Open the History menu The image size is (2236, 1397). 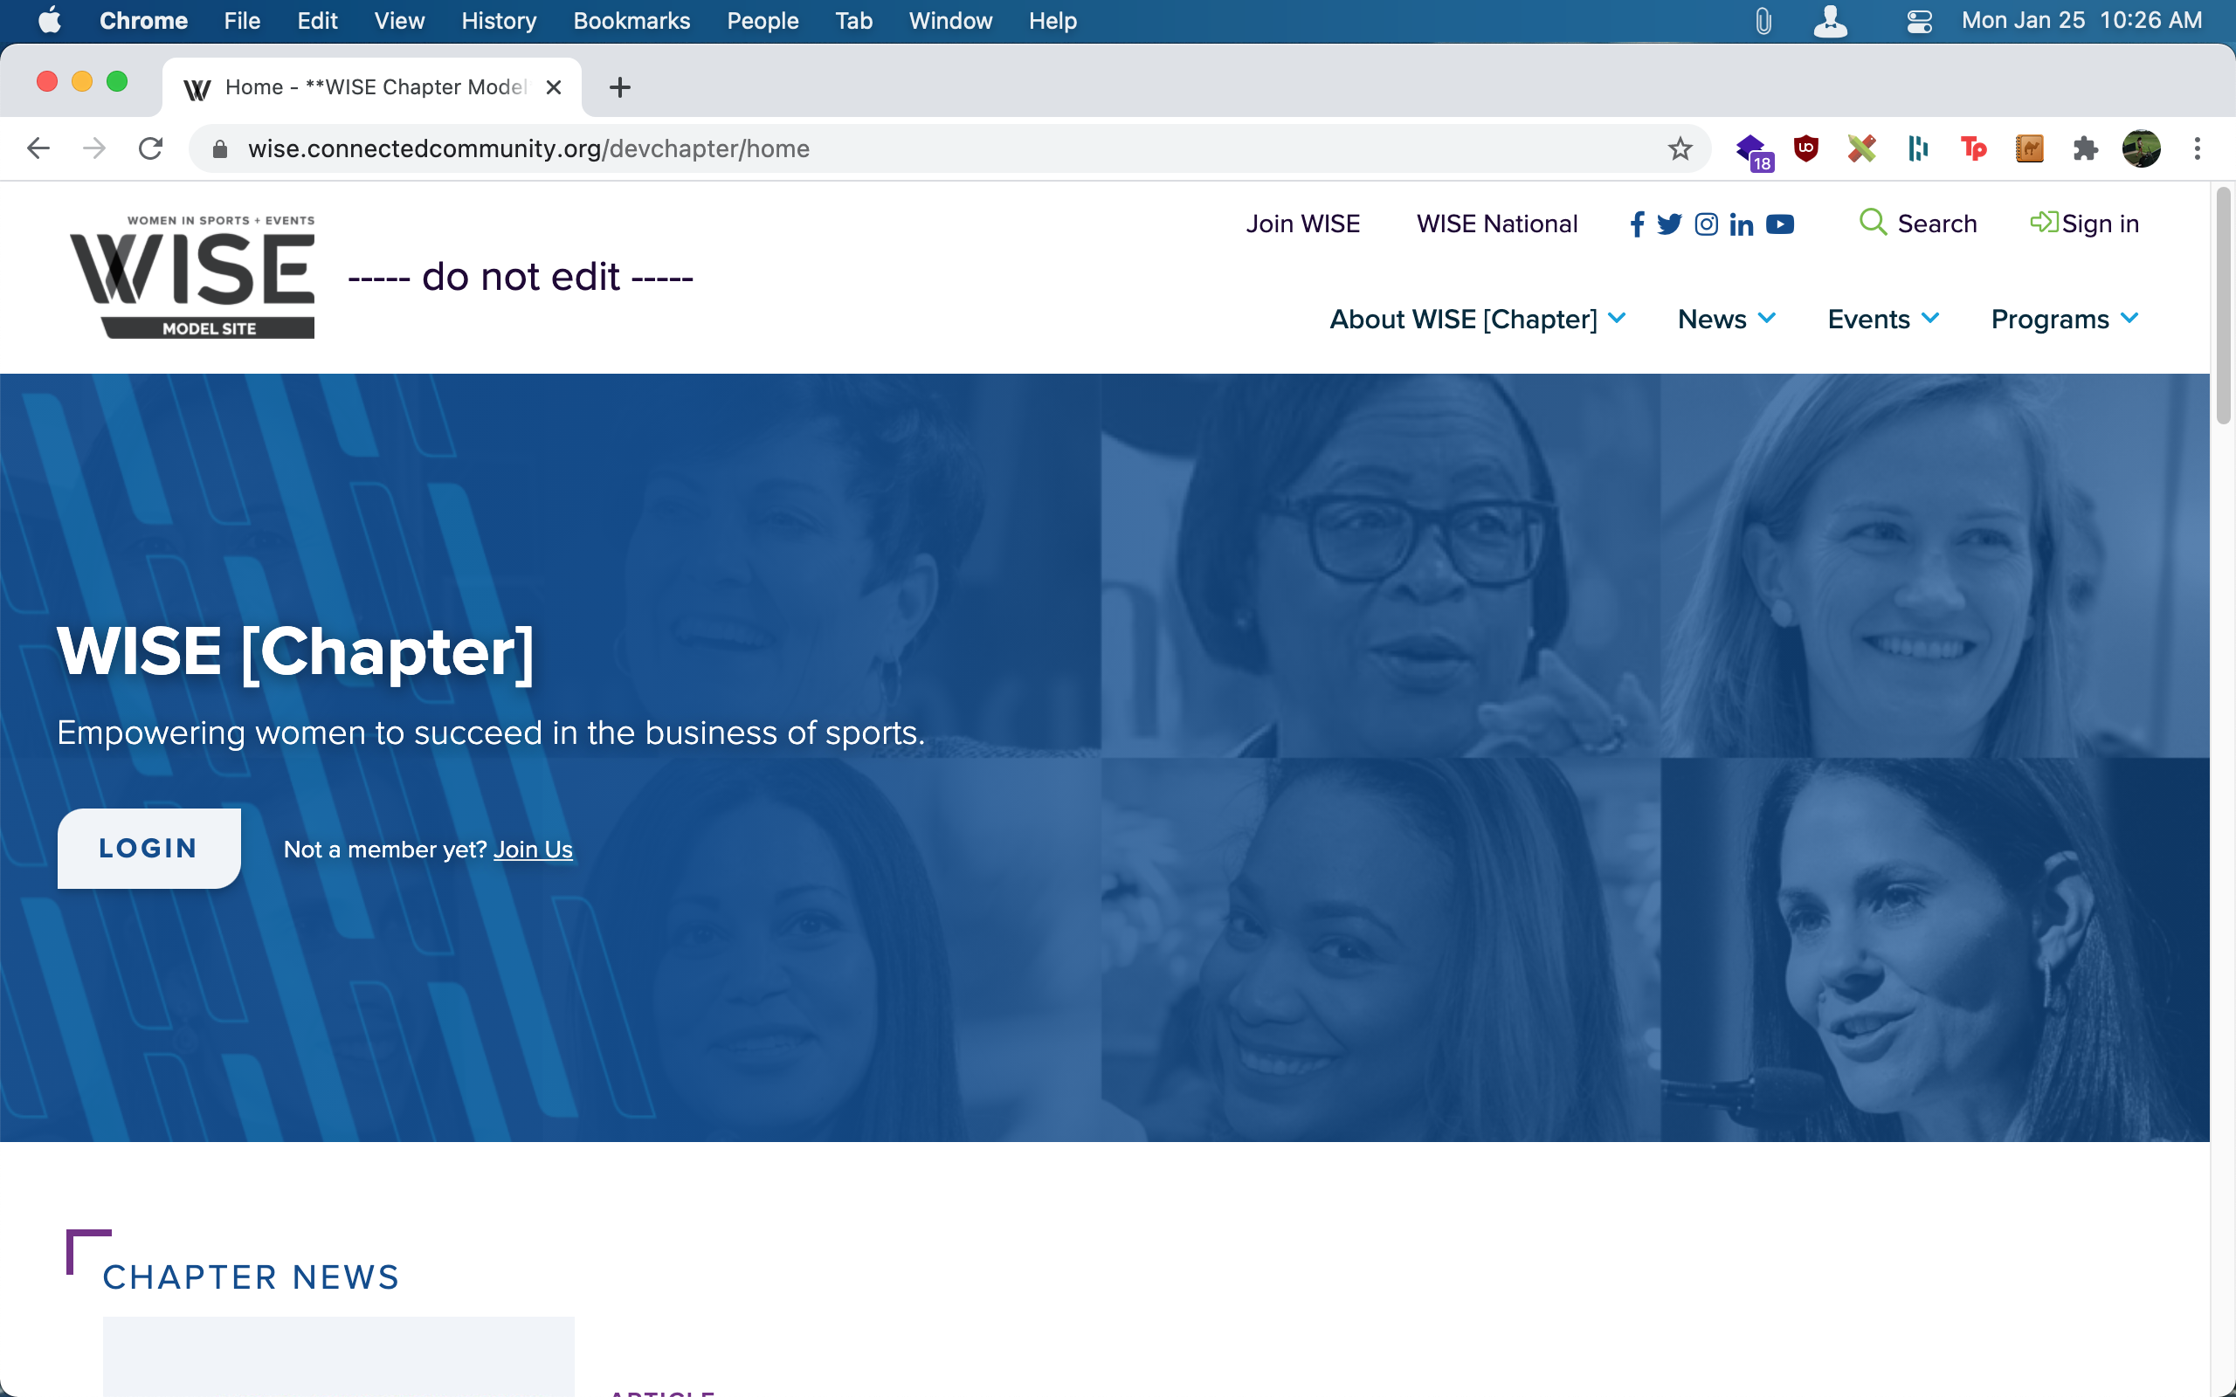pos(498,20)
